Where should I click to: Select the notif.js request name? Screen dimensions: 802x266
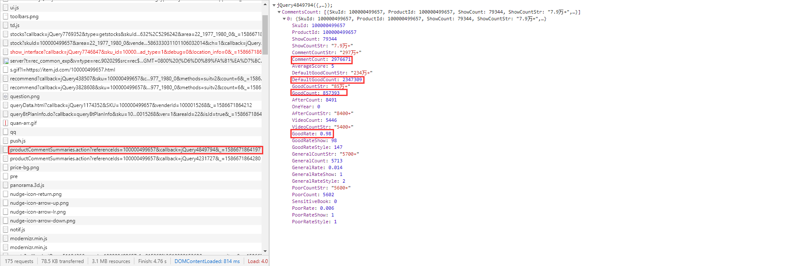click(x=17, y=230)
